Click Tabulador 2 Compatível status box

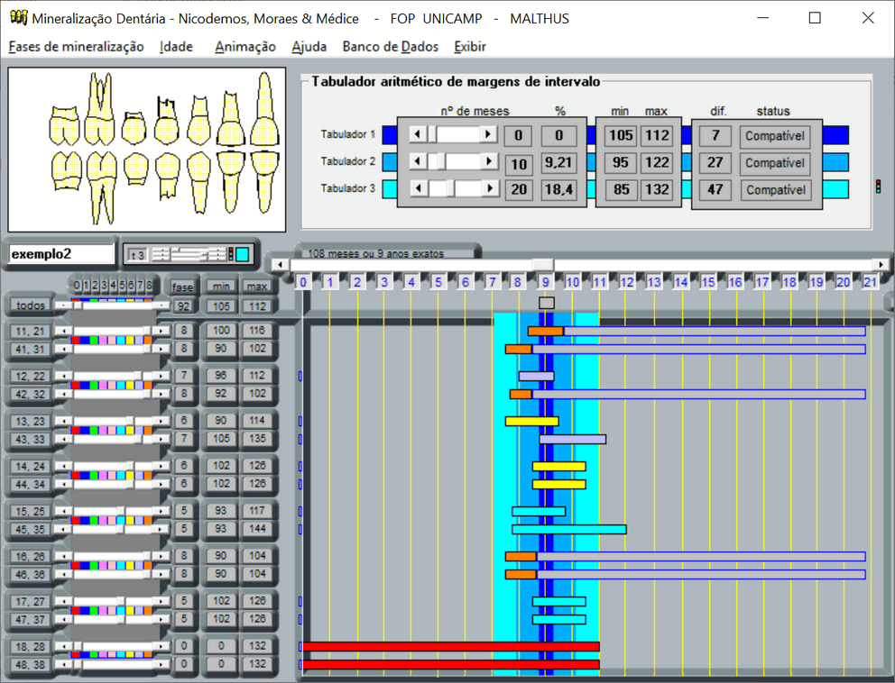tap(775, 163)
